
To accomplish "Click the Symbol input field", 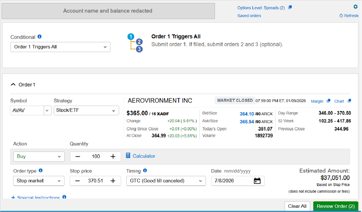I will 27,111.
